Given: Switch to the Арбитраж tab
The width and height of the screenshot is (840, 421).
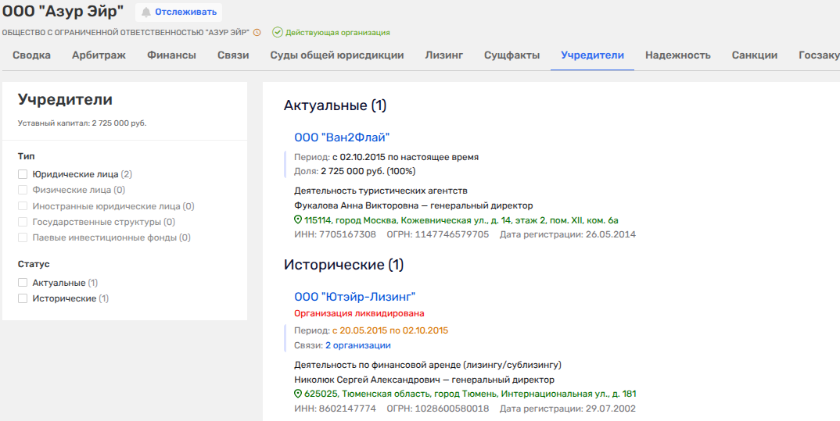Looking at the screenshot, I should (99, 55).
